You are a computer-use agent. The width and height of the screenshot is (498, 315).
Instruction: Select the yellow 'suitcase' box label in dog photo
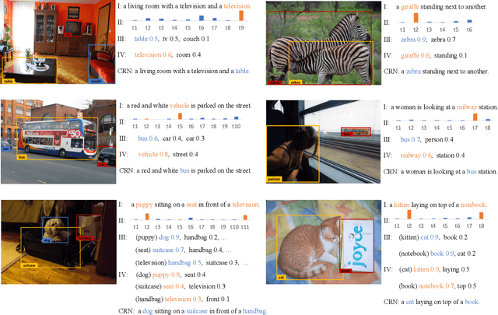tap(30, 265)
